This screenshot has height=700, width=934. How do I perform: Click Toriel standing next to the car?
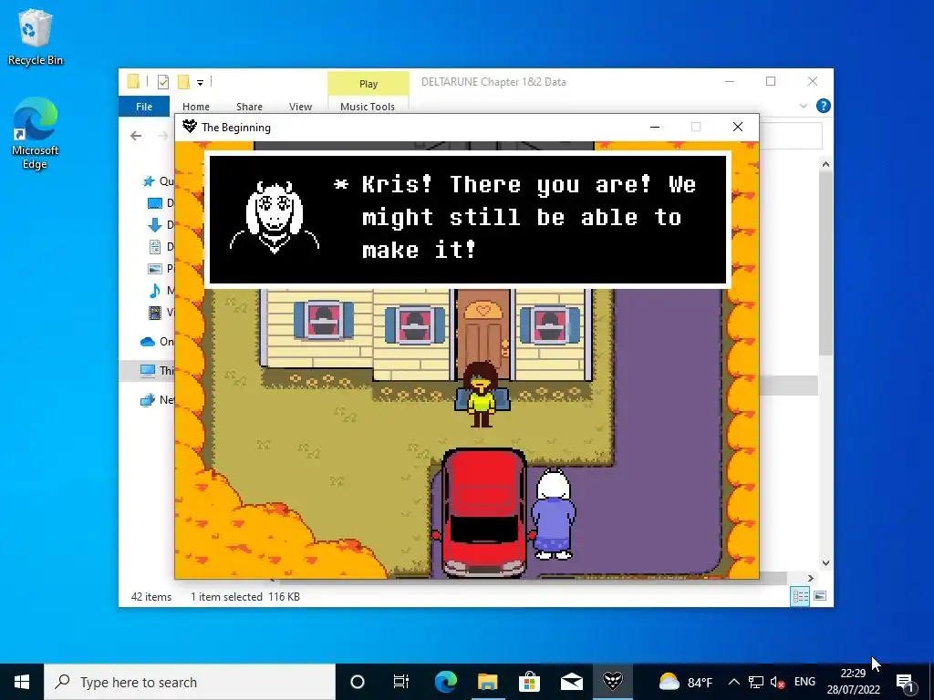click(554, 514)
